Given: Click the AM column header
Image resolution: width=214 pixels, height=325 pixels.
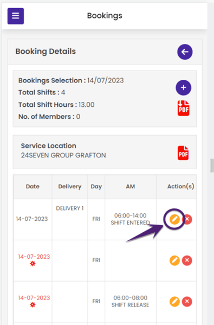Looking at the screenshot, I should 131,186.
